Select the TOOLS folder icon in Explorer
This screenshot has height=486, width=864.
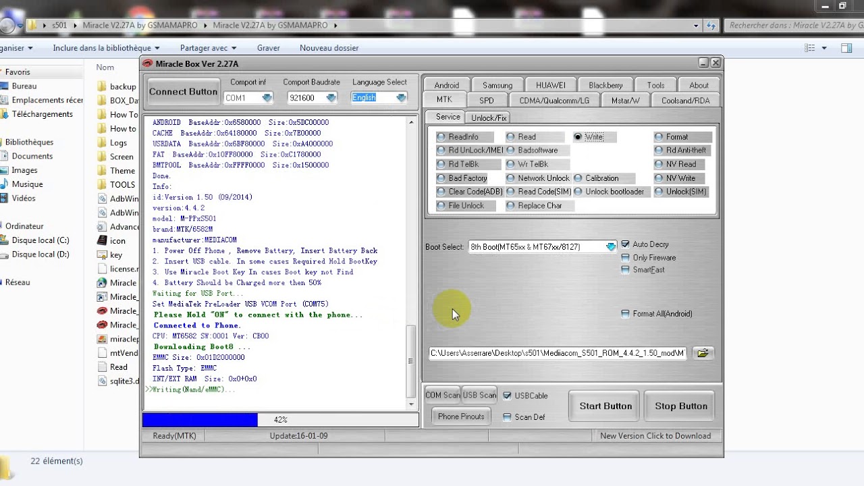point(102,184)
